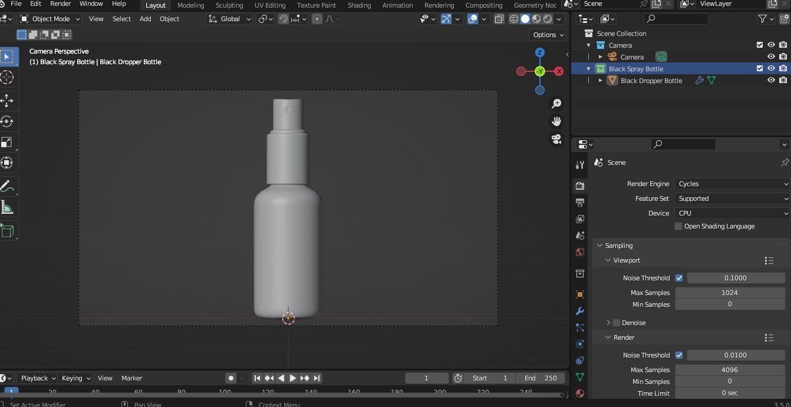Play the animation forward
The width and height of the screenshot is (791, 407).
[x=293, y=378]
